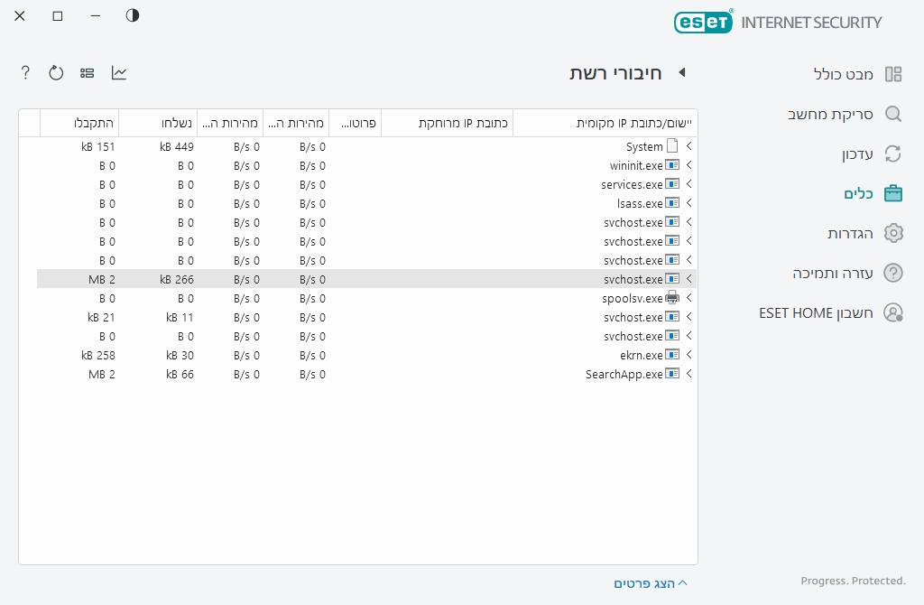The width and height of the screenshot is (924, 605).
Task: Toggle the dark mode contrast icon
Action: point(132,15)
